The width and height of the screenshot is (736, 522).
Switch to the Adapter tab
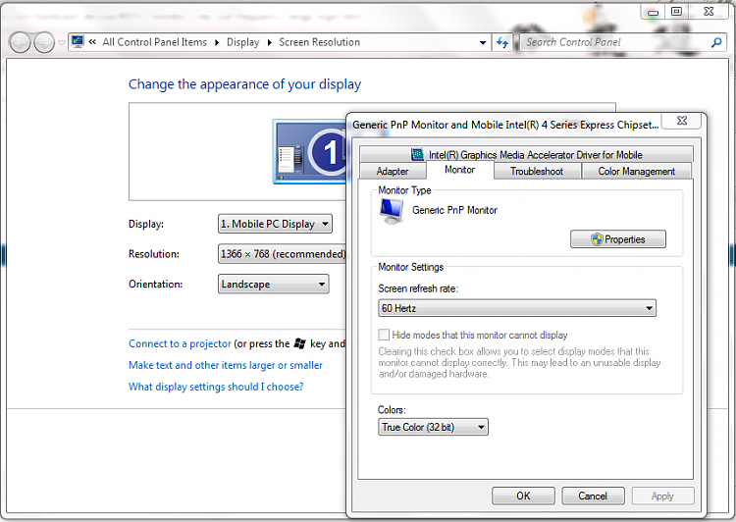click(x=393, y=172)
